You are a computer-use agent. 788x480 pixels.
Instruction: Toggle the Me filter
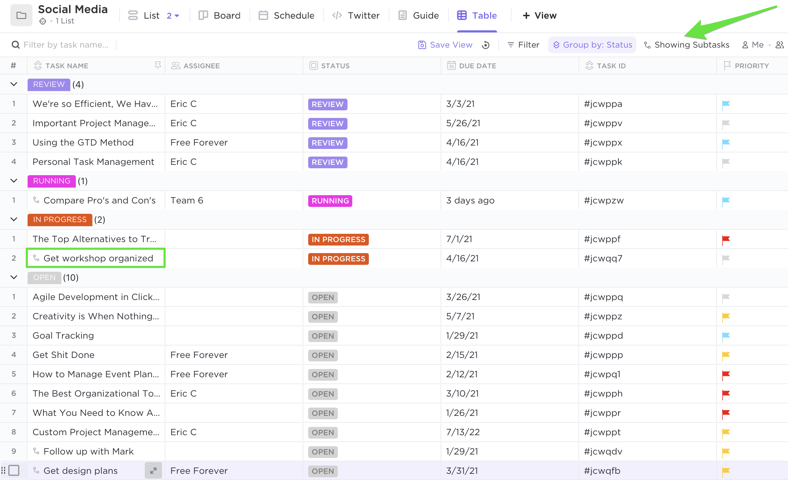753,45
